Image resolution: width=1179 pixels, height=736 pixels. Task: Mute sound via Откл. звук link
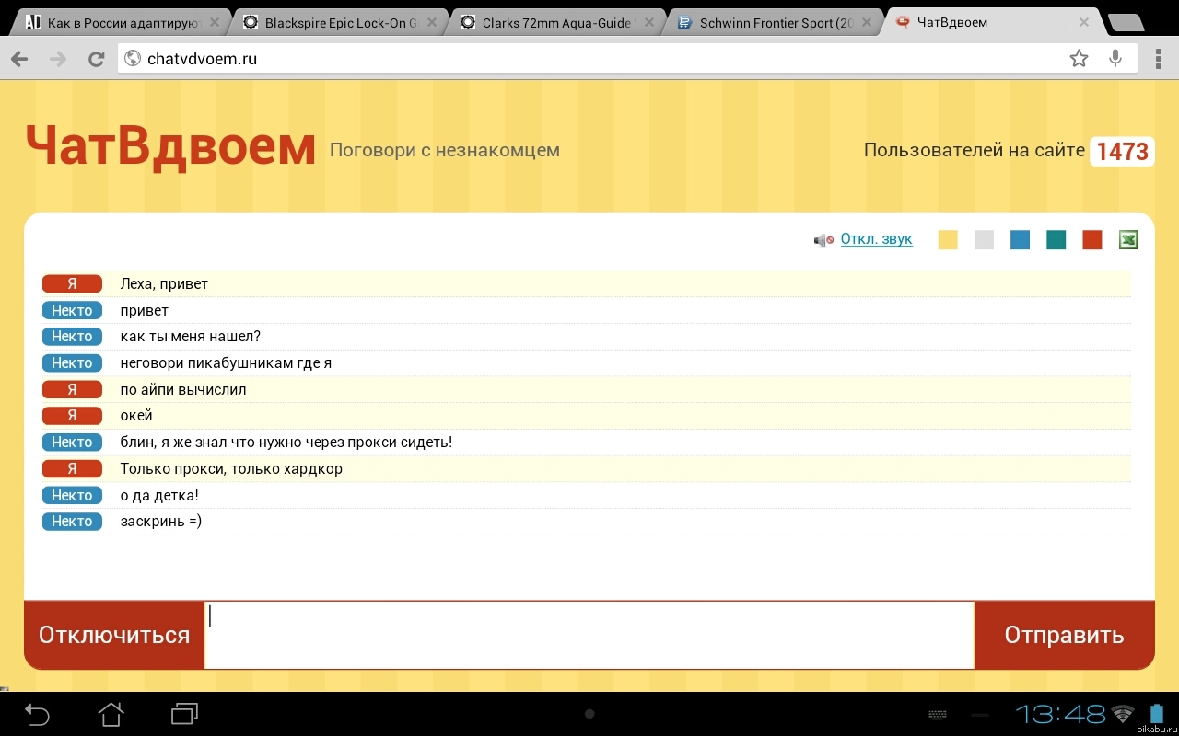876,239
